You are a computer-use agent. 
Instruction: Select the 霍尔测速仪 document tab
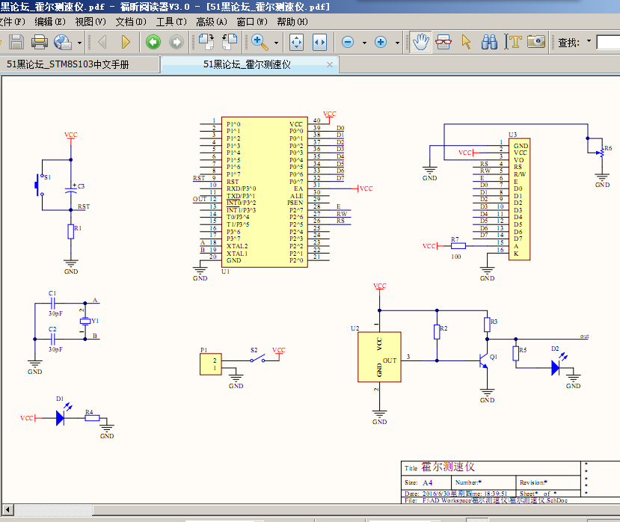pos(247,64)
